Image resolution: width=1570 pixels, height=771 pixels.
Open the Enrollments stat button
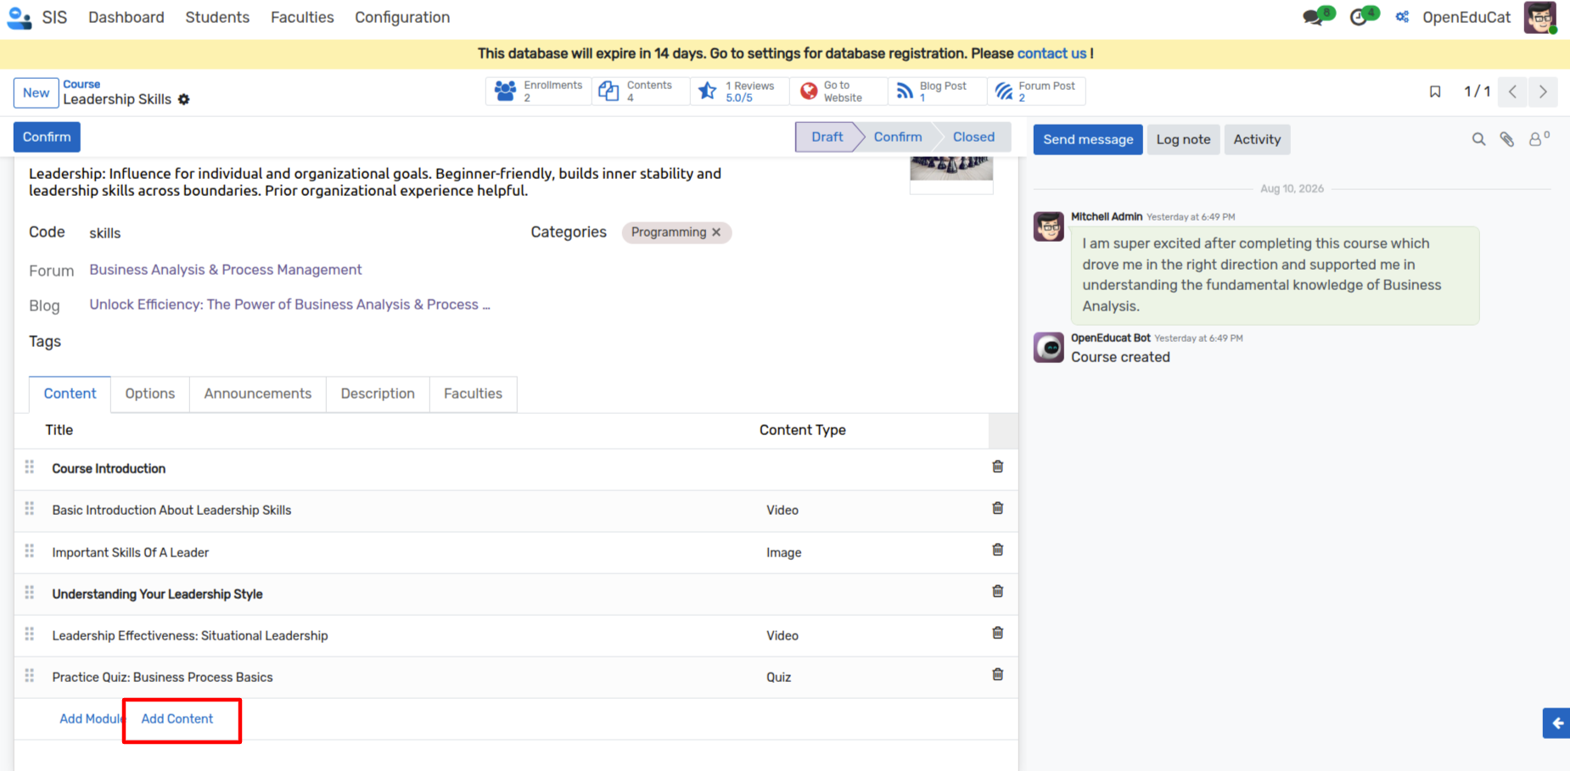538,91
